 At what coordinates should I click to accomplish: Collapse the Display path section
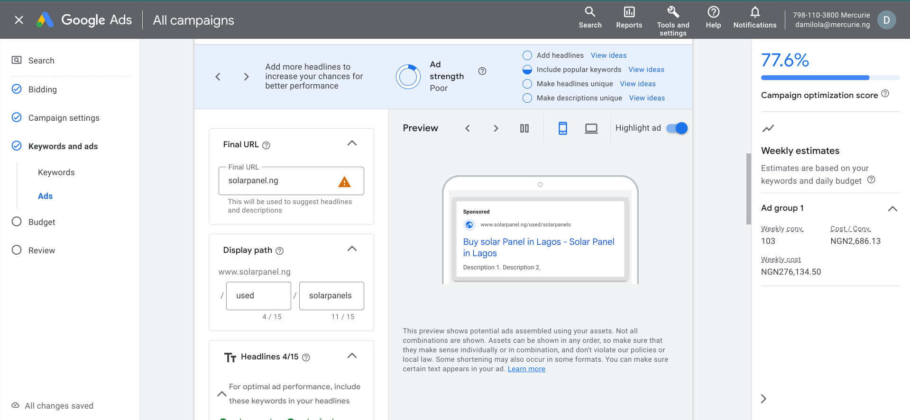352,249
